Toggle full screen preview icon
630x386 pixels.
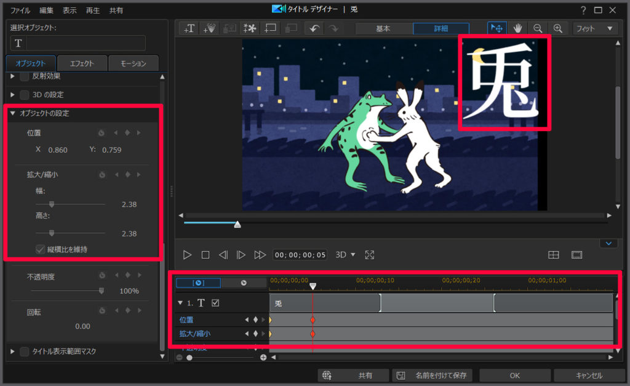(x=370, y=255)
